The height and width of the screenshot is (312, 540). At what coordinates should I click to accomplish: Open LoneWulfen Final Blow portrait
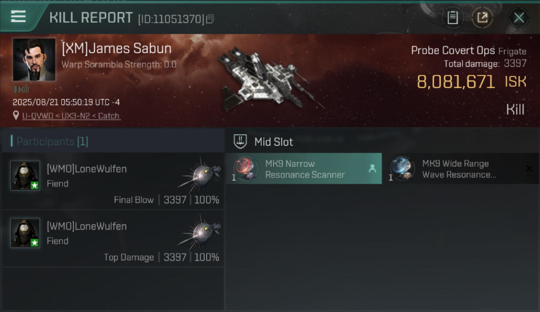pos(25,176)
